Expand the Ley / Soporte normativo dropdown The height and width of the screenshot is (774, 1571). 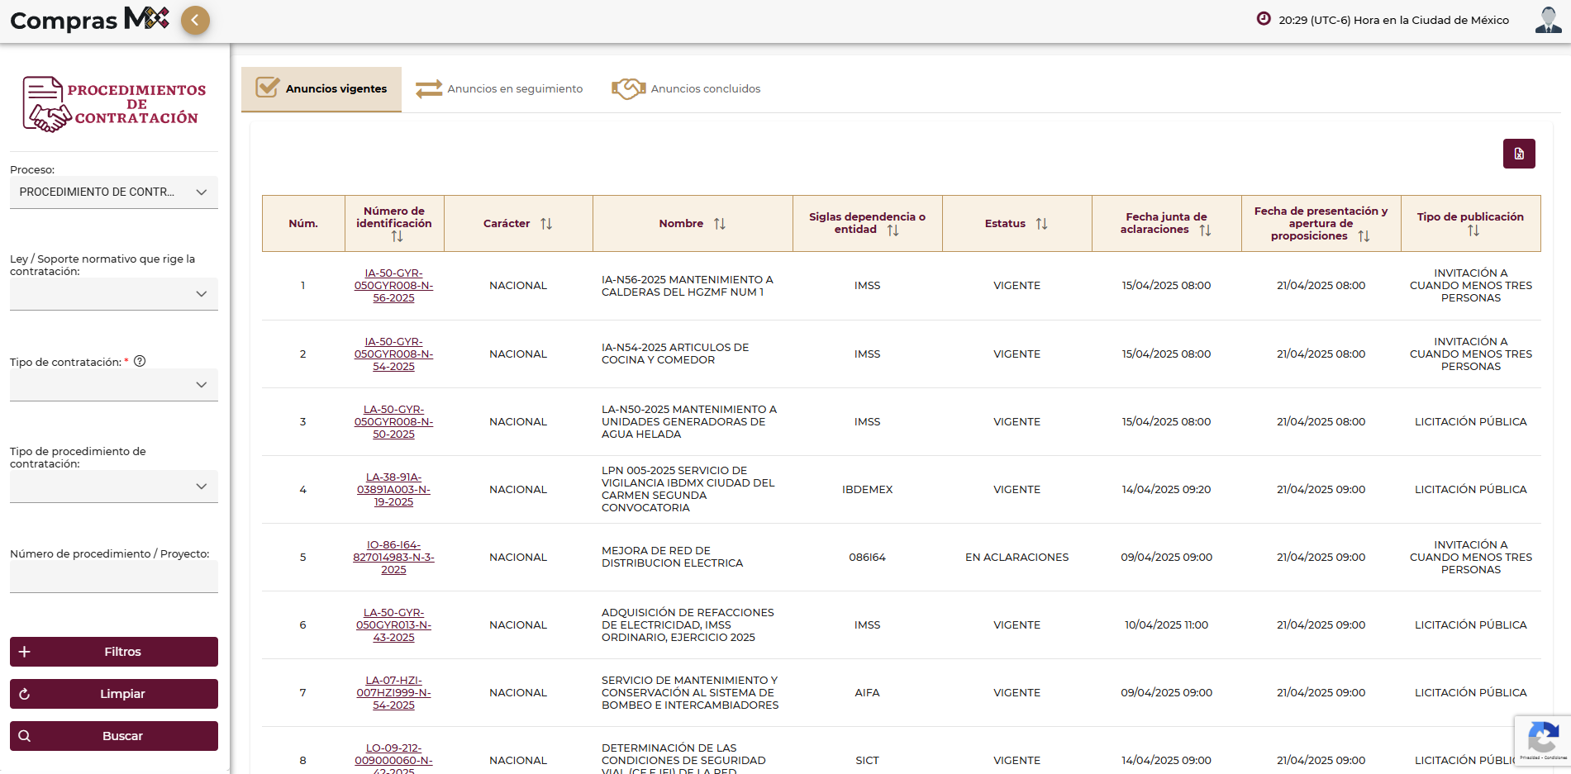(114, 294)
